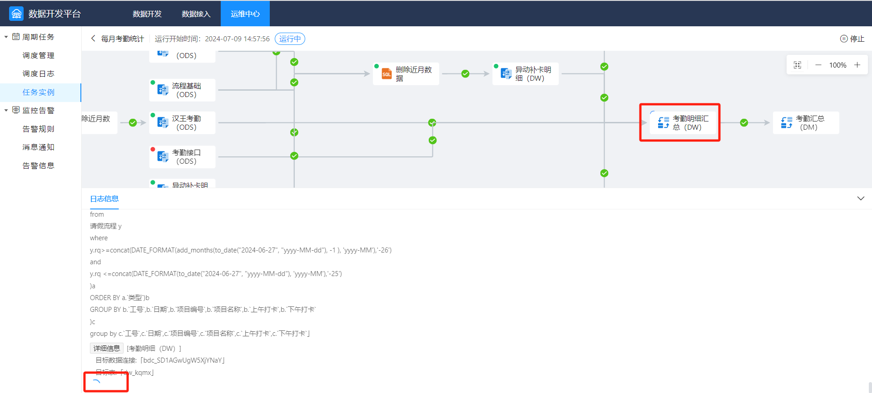This screenshot has height=393, width=872.
Task: Zoom in the workflow canvas
Action: [857, 65]
